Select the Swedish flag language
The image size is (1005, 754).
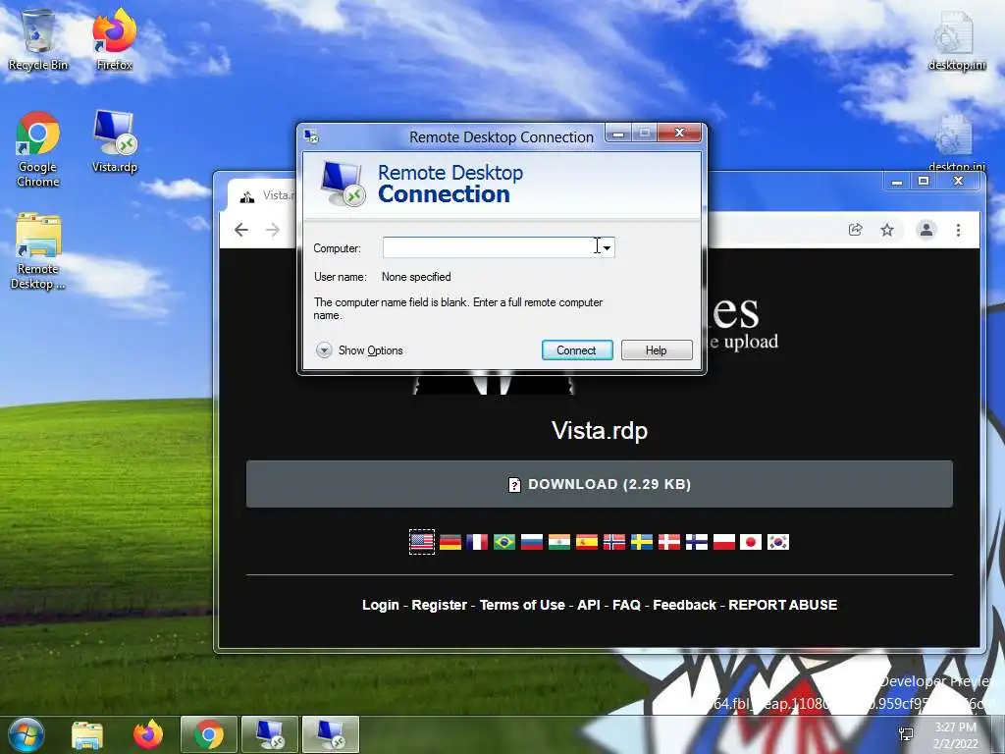(x=642, y=542)
